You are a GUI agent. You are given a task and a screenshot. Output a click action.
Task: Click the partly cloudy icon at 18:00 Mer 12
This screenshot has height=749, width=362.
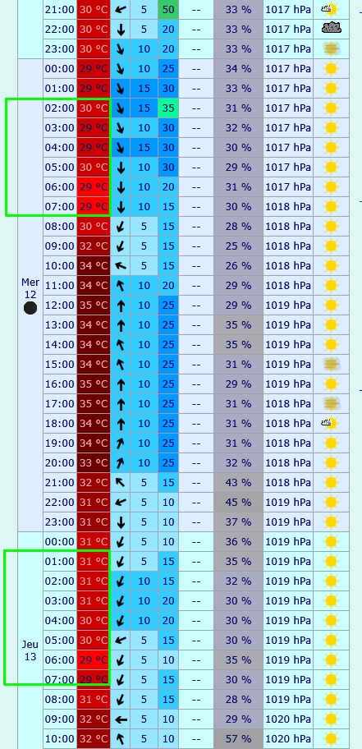(x=330, y=423)
